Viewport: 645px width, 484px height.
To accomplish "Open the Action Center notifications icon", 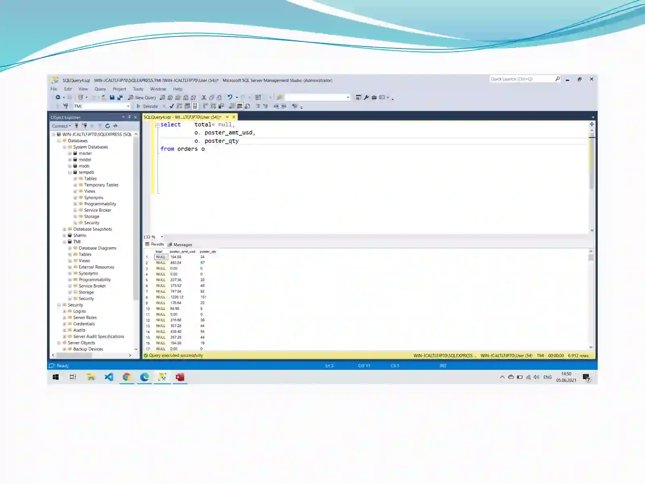I will 586,378.
